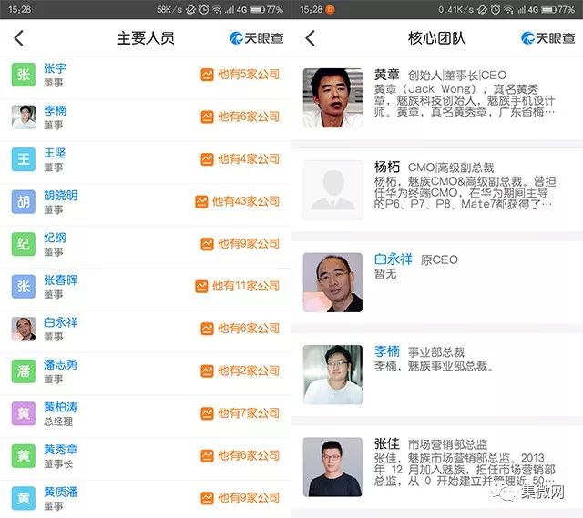
Task: Select the name 纪纲
Action: coord(55,238)
